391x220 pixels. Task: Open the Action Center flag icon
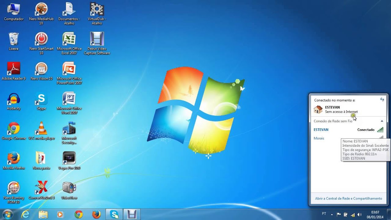[339, 215]
